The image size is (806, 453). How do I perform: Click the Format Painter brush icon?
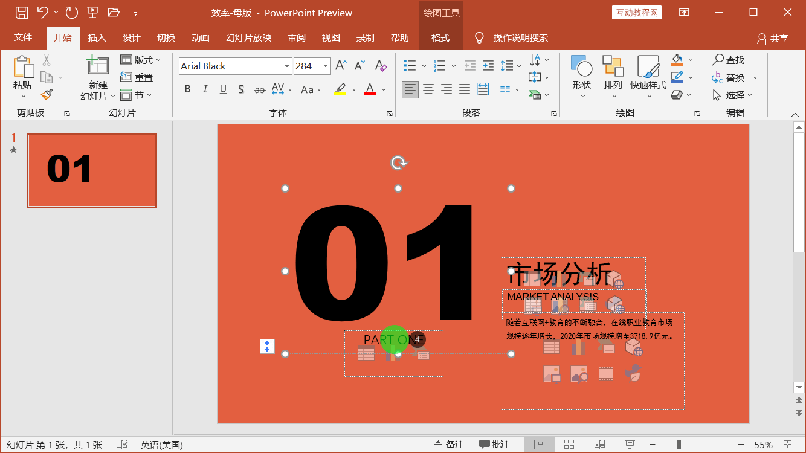pos(47,94)
